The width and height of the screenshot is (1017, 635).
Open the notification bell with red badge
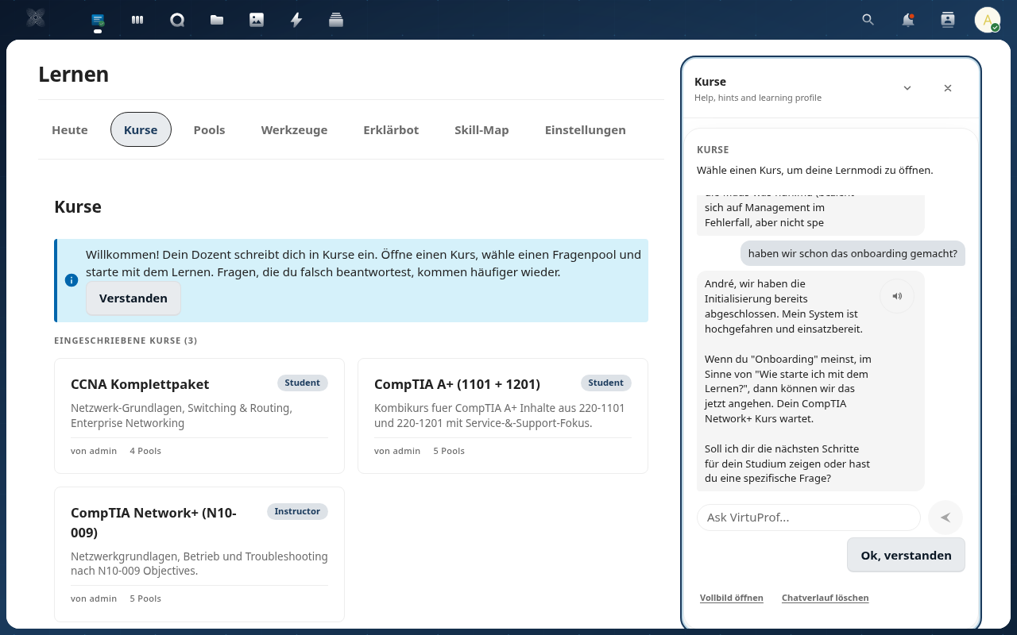click(x=908, y=20)
